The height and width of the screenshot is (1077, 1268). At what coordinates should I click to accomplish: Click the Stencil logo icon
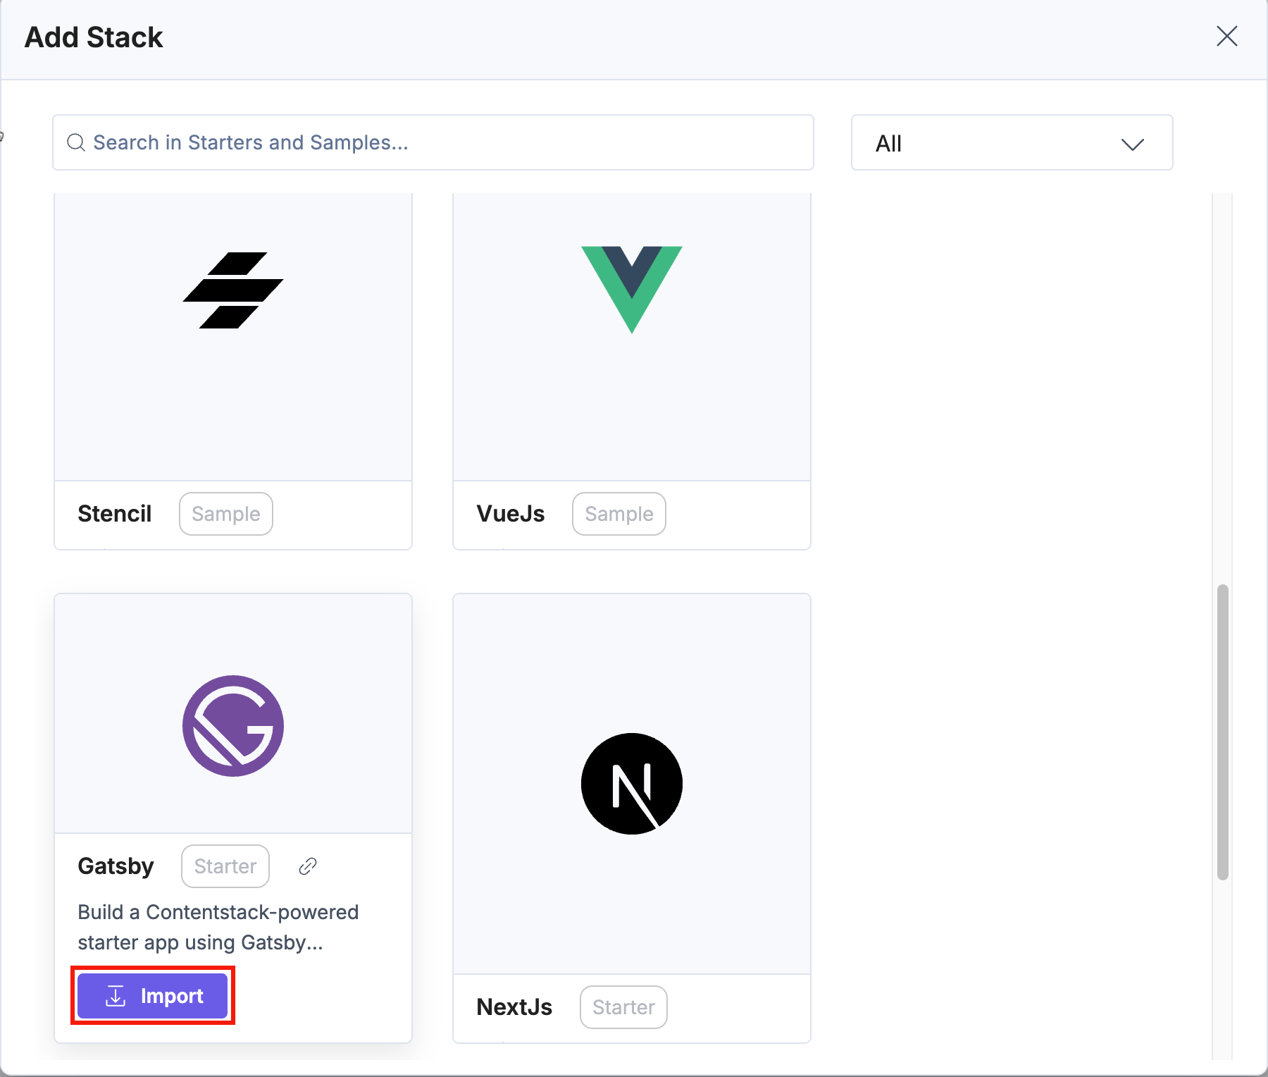[233, 290]
